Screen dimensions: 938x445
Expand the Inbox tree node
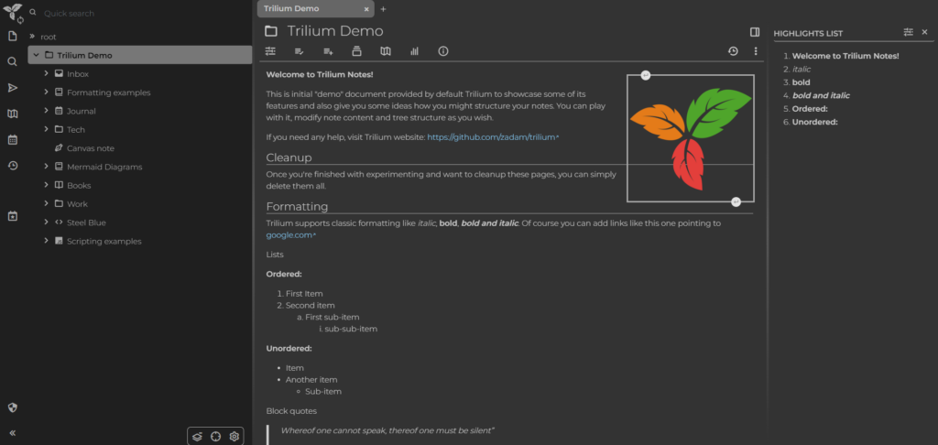point(46,73)
